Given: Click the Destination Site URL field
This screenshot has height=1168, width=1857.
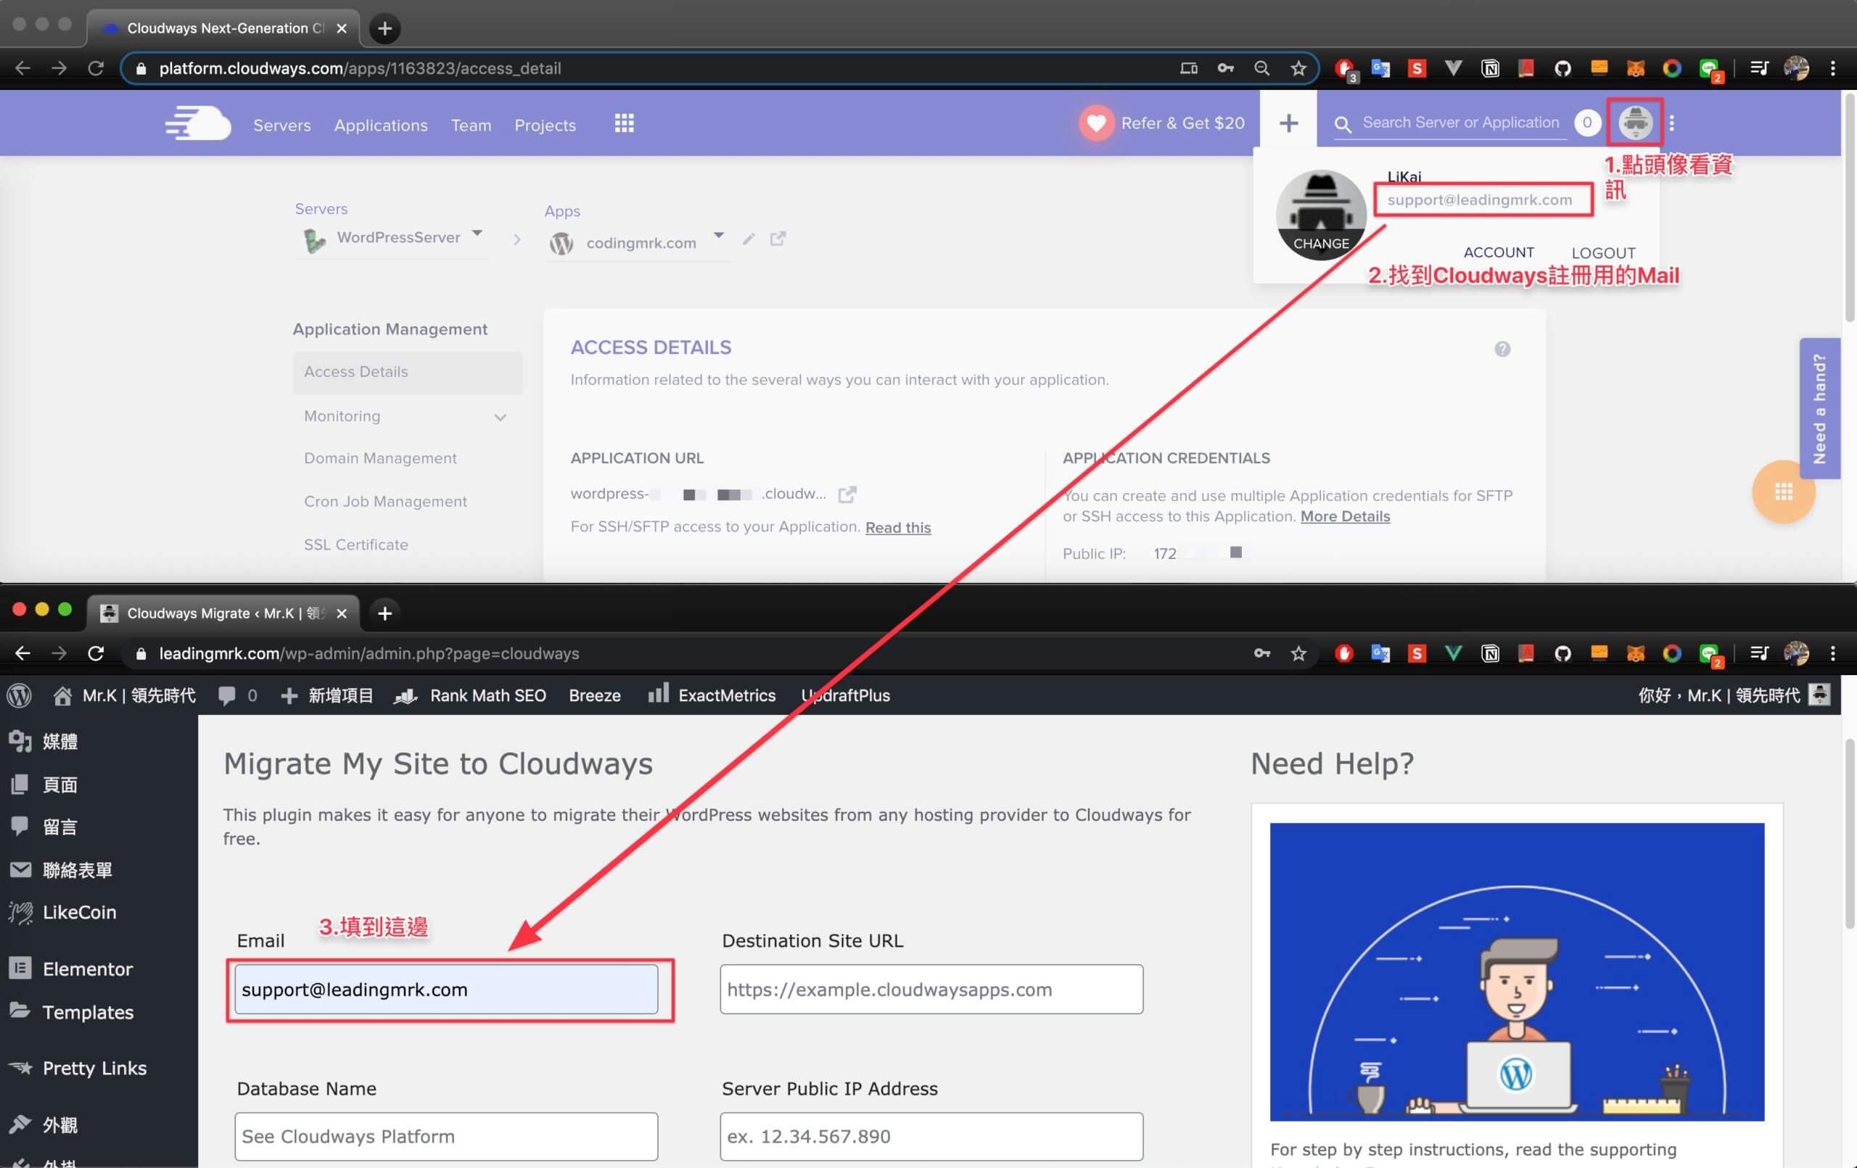Looking at the screenshot, I should click(x=931, y=990).
